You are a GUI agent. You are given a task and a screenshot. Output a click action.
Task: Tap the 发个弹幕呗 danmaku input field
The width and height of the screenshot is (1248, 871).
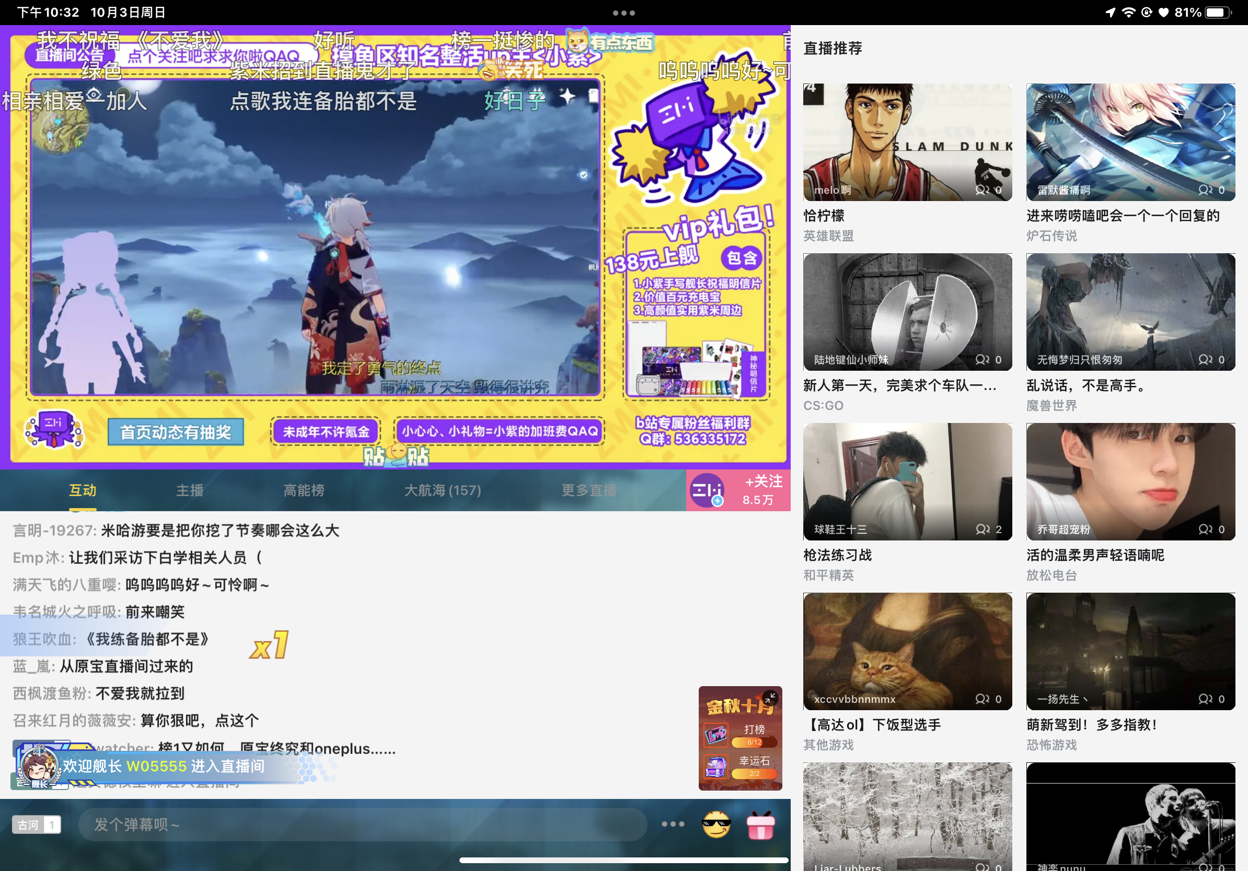click(363, 825)
